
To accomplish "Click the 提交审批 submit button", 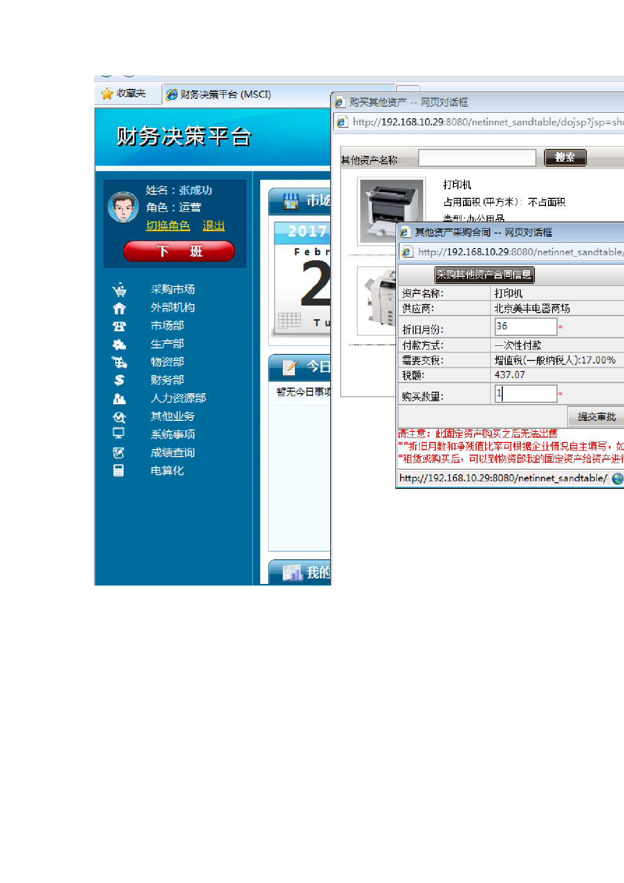I will [596, 417].
